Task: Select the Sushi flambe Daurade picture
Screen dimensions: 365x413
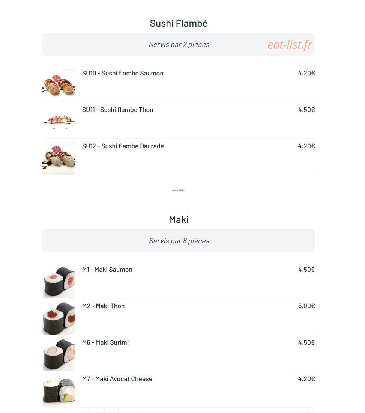Action: [x=59, y=158]
